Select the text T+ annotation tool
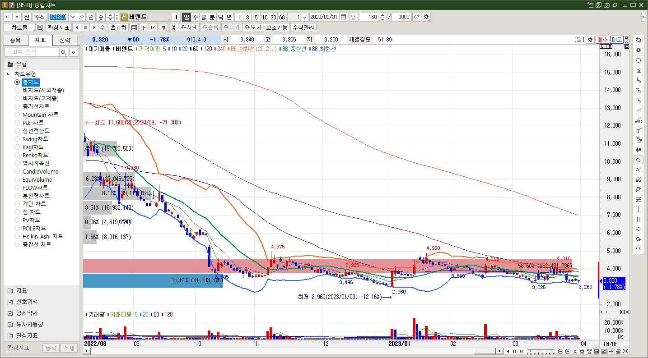 pyautogui.click(x=639, y=130)
